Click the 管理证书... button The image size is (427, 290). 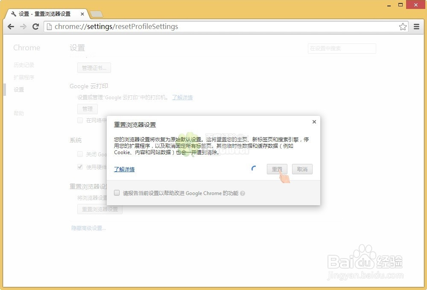94,68
